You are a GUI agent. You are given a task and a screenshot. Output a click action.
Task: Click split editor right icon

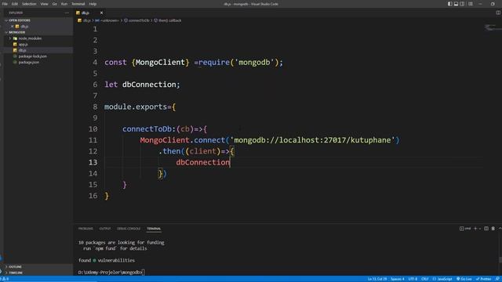tap(498, 13)
